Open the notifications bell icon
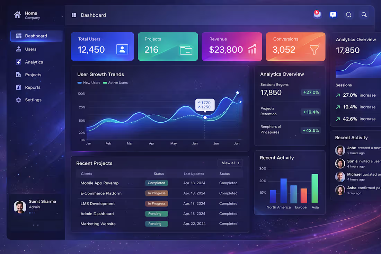The image size is (381, 254). (317, 14)
